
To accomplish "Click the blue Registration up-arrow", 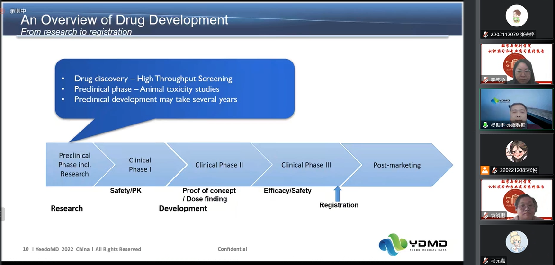I will (x=338, y=193).
